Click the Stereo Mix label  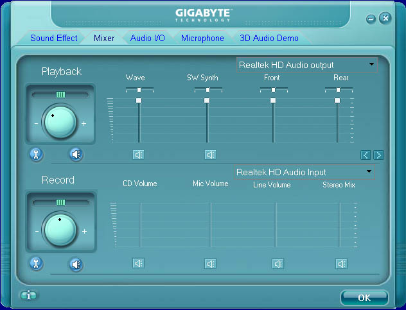pos(339,185)
